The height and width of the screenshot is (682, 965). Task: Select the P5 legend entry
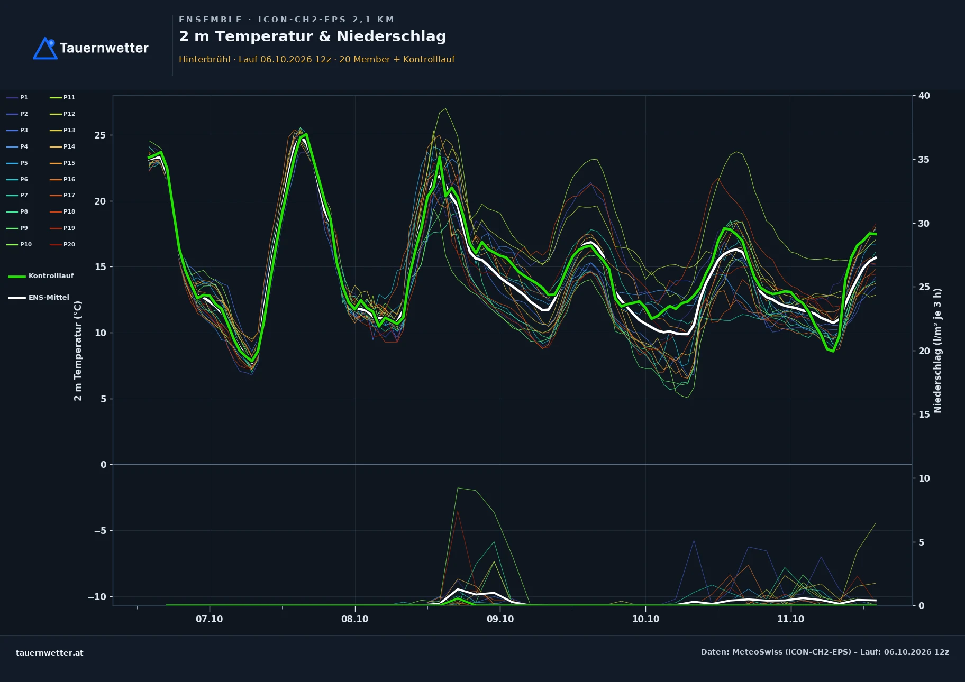(17, 163)
